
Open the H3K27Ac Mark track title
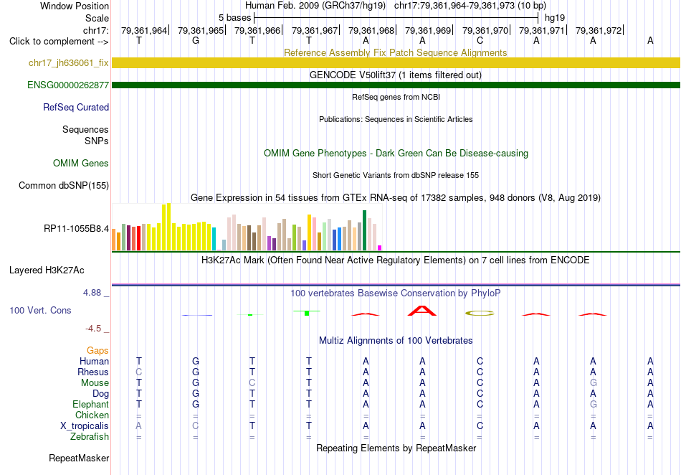[395, 260]
